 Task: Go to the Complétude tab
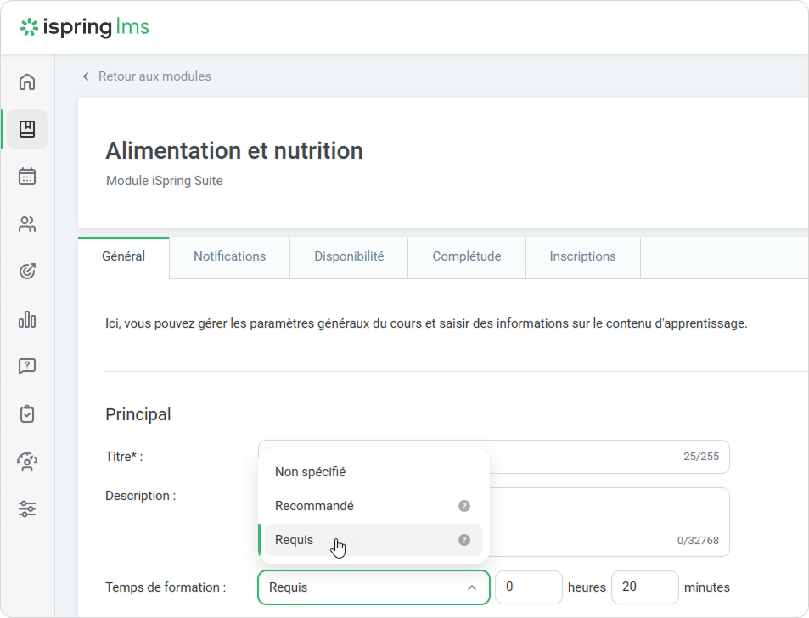(466, 256)
